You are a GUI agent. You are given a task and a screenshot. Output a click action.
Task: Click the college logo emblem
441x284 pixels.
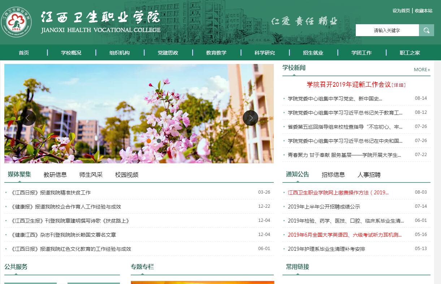[x=16, y=22]
